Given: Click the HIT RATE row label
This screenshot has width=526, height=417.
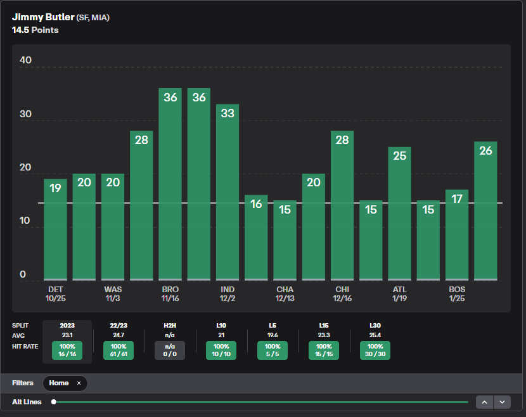Looking at the screenshot, I should pos(25,347).
